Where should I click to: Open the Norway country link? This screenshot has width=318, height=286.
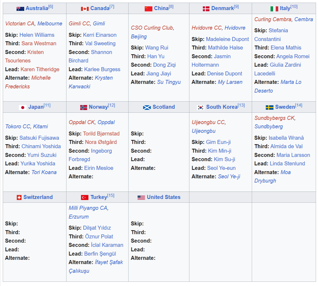[98, 107]
